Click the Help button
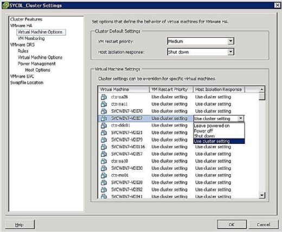Screen dimensions: 282x232 (x=20, y=224)
